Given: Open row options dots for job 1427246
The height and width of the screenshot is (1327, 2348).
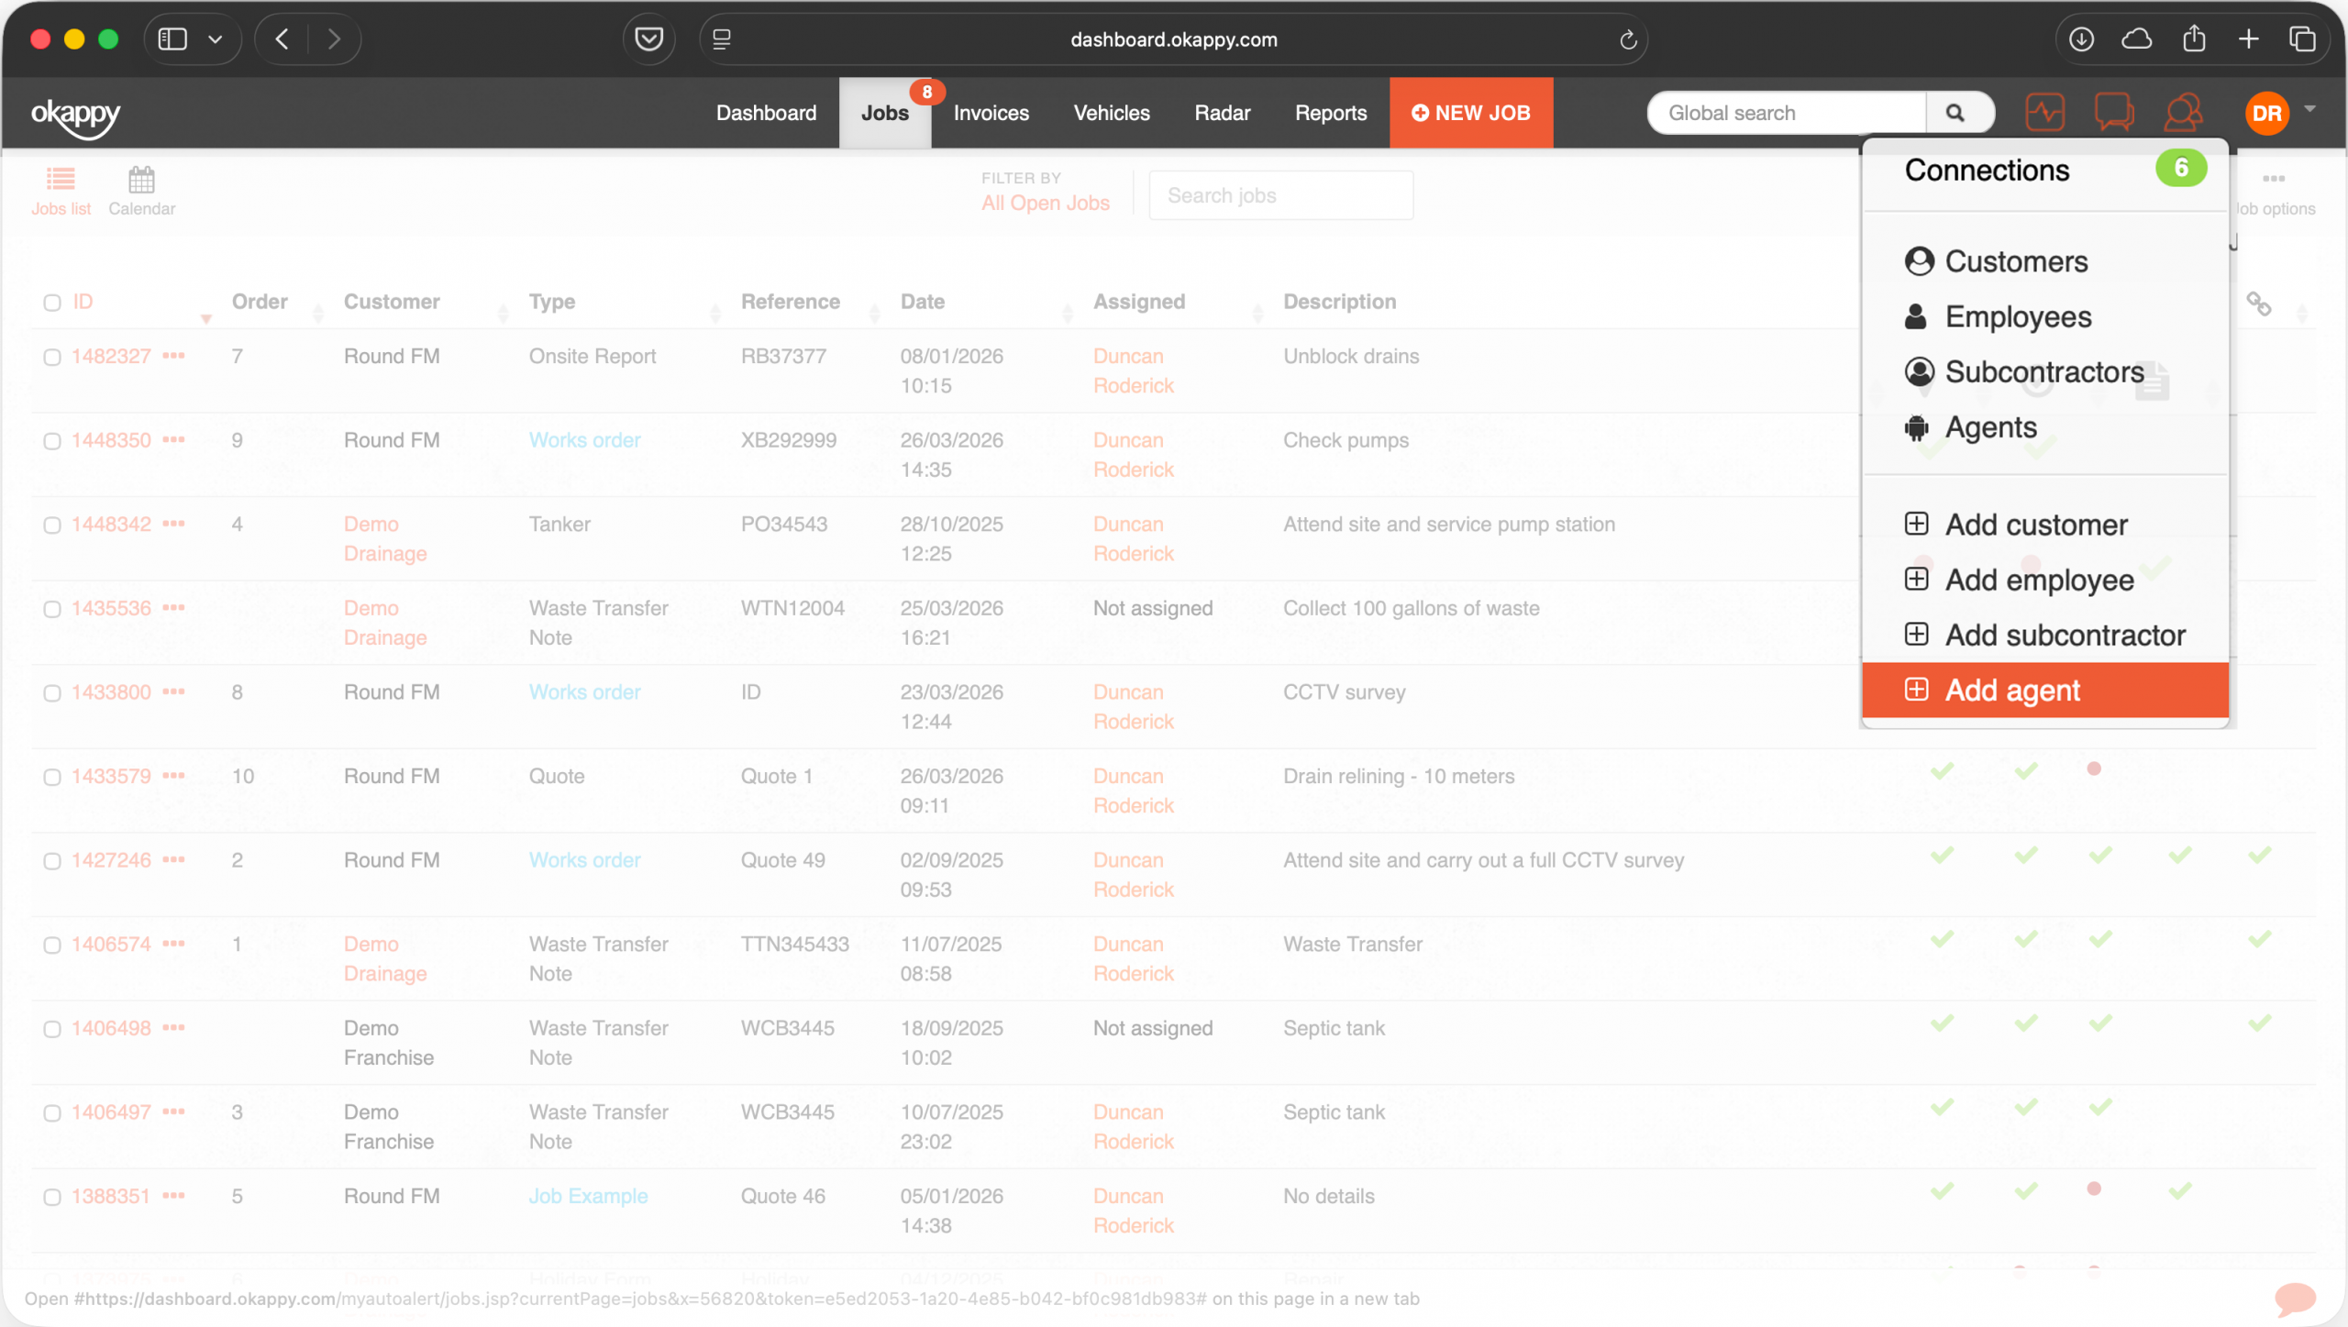Looking at the screenshot, I should pyautogui.click(x=173, y=860).
